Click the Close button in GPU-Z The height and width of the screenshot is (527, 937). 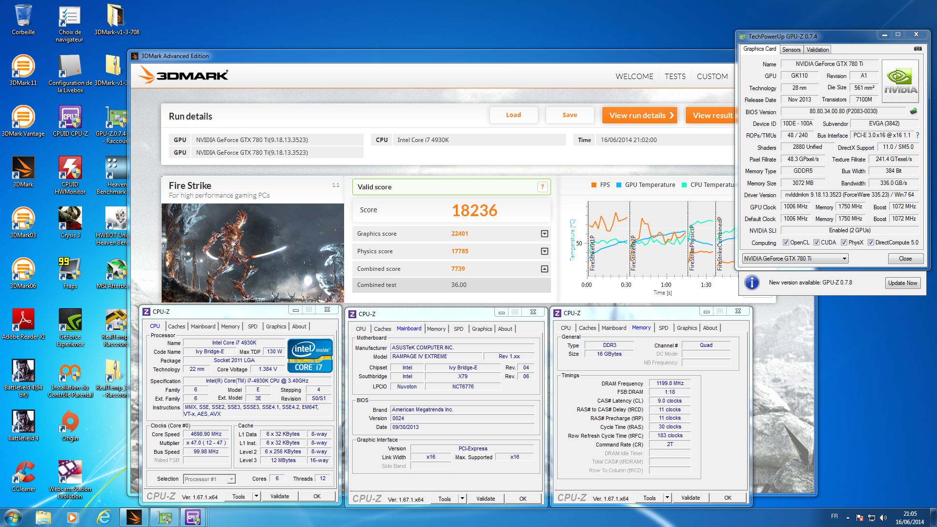905,259
